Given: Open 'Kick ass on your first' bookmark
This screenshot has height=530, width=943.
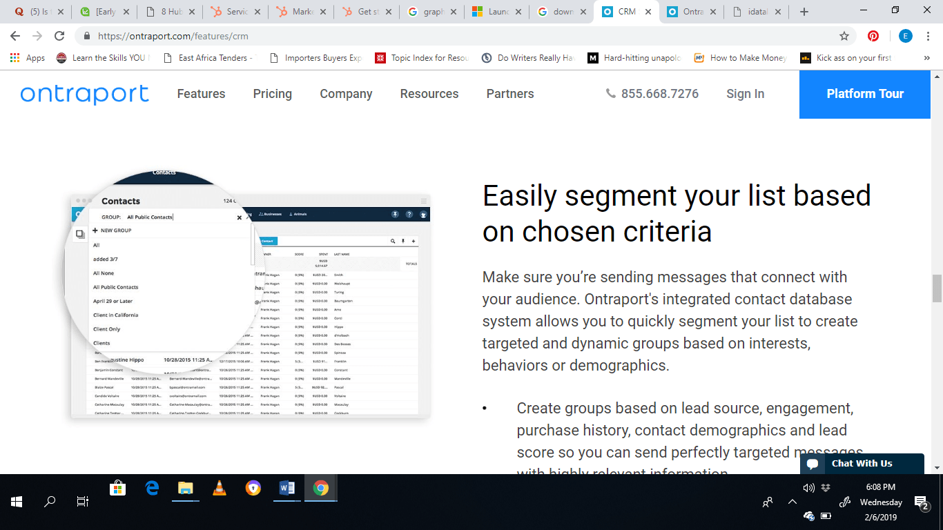Looking at the screenshot, I should click(x=846, y=58).
